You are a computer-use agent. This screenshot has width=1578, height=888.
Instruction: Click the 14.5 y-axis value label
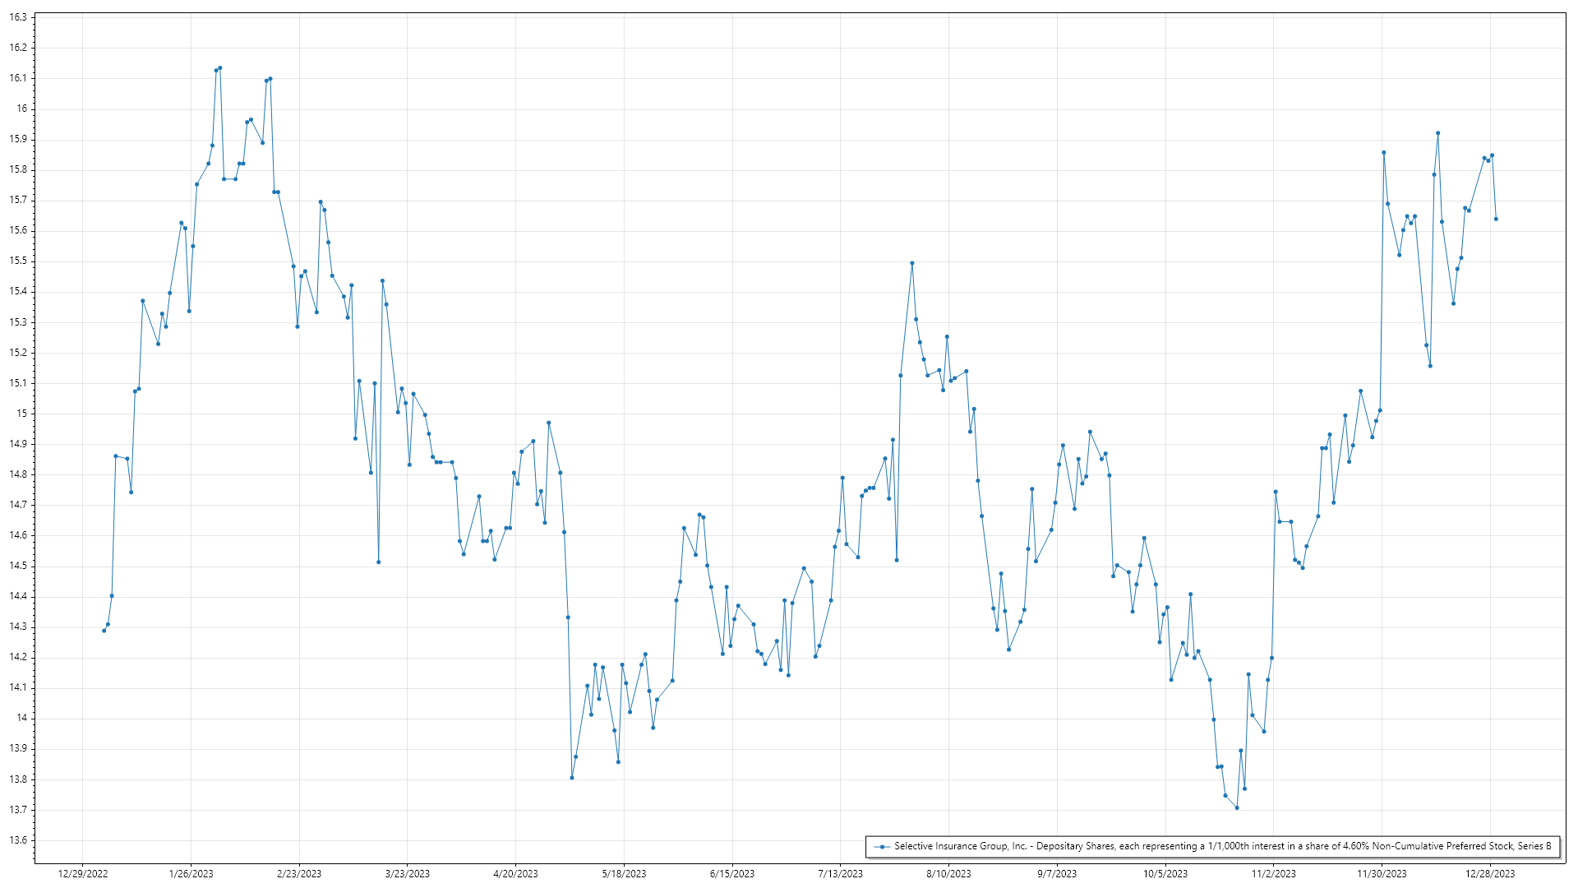coord(18,566)
